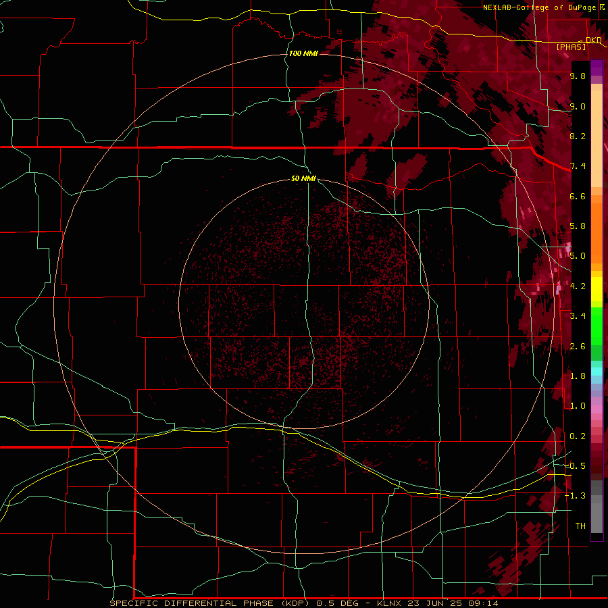Click the pink swatch near 1.0 on color bar
Image resolution: width=608 pixels, height=608 pixels.
(x=597, y=409)
